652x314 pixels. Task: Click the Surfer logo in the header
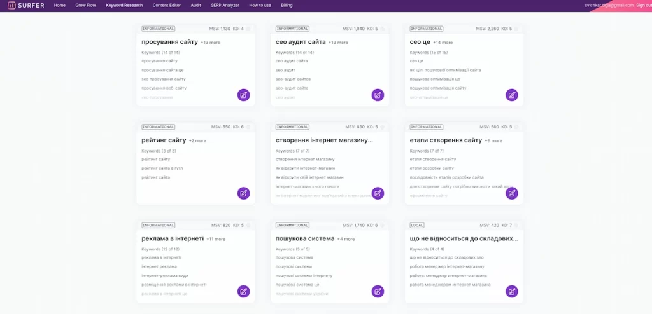[25, 5]
